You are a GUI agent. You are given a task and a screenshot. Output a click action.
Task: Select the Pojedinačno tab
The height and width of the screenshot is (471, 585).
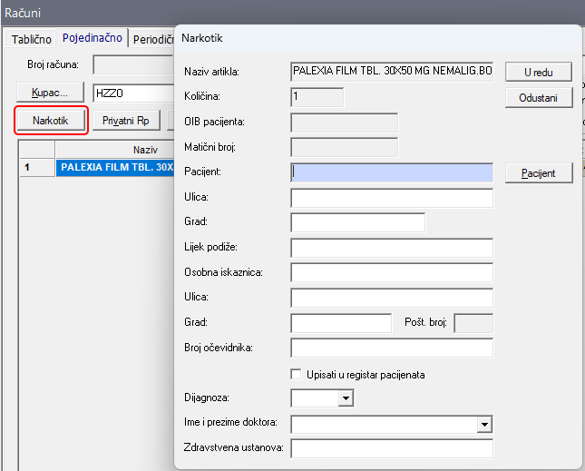click(x=93, y=38)
